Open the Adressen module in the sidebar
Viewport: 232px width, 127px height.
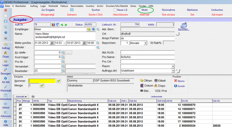click(x=6, y=114)
